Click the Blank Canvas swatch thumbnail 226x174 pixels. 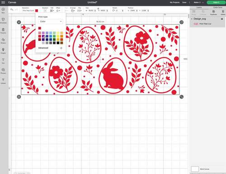(x=195, y=169)
